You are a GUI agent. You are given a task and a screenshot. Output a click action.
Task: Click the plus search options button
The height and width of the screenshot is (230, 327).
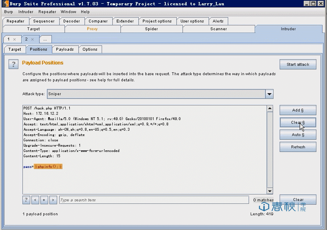click(44, 200)
